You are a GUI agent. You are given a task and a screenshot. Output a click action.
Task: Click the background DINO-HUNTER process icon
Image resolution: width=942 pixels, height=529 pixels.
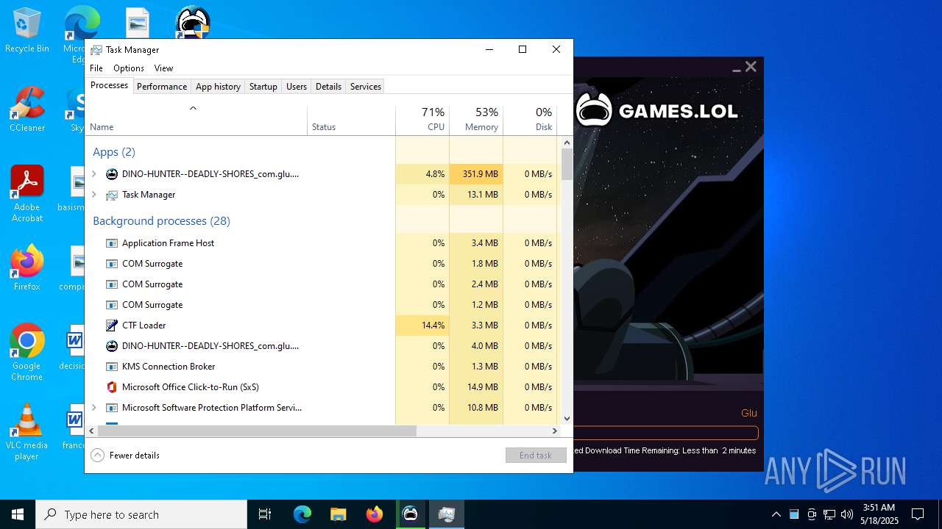tap(112, 346)
